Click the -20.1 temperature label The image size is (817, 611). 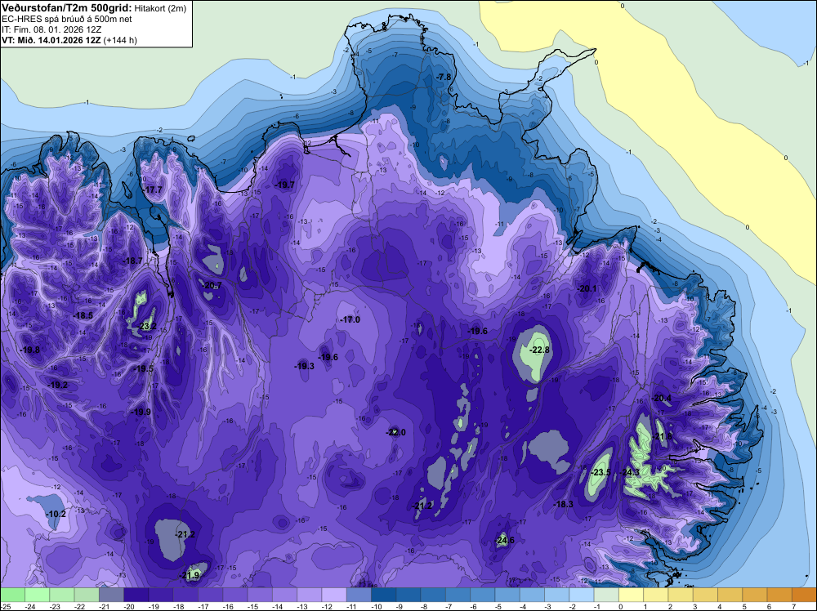click(586, 288)
